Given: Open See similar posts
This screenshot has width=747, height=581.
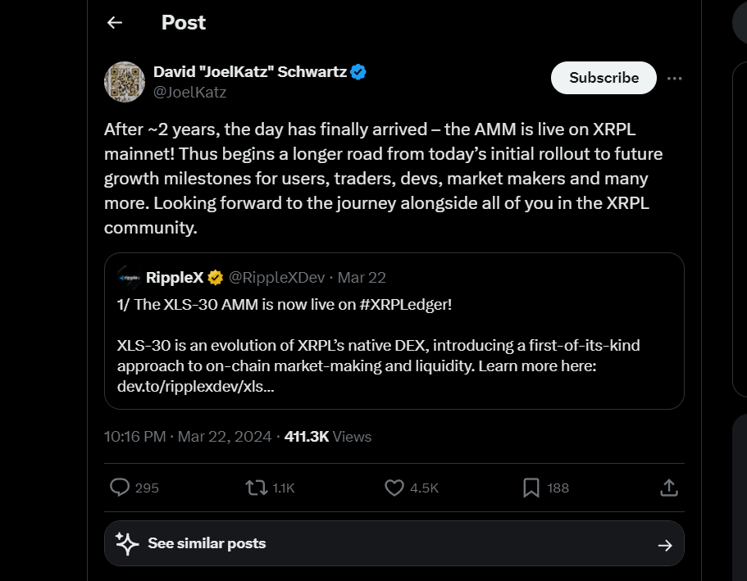Looking at the screenshot, I should point(207,543).
